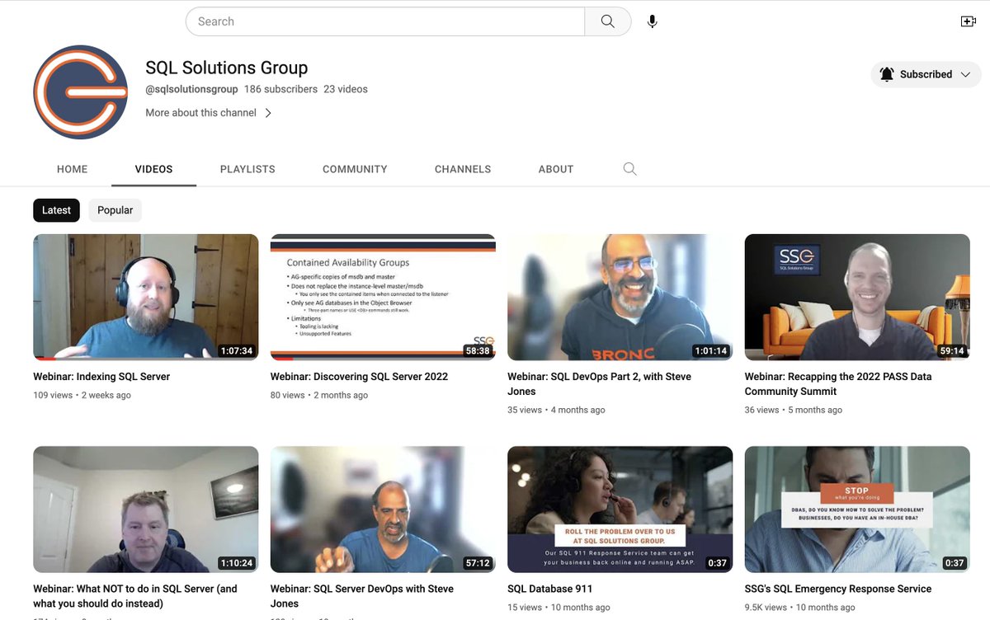
Task: Click the 1:10:24 duration badge
Action: coord(237,563)
